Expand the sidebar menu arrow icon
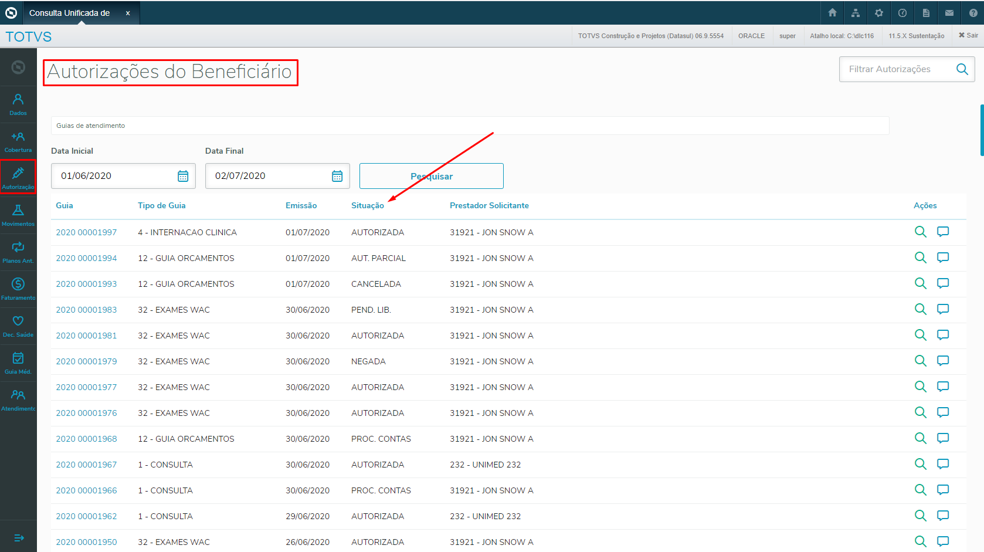This screenshot has width=984, height=552. coord(19,537)
